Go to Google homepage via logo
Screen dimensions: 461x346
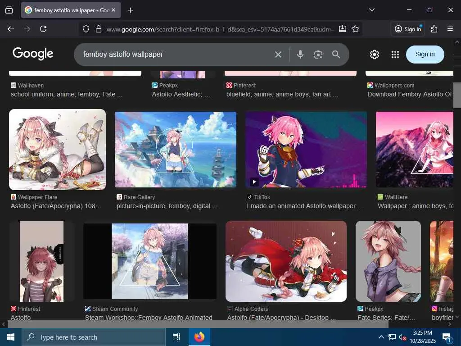coord(33,54)
